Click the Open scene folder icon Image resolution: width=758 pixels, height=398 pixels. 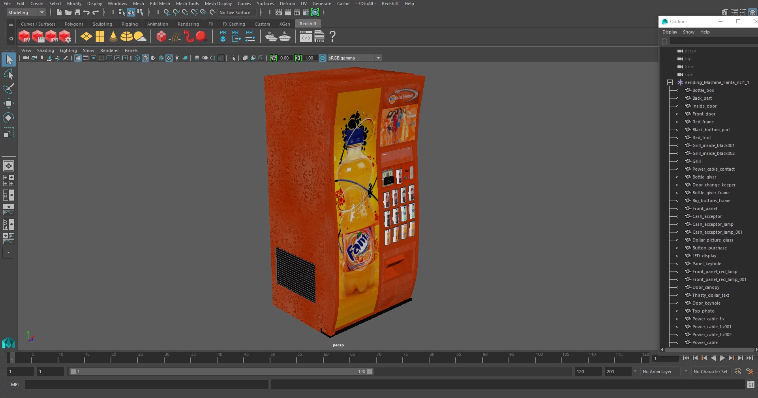pos(68,13)
